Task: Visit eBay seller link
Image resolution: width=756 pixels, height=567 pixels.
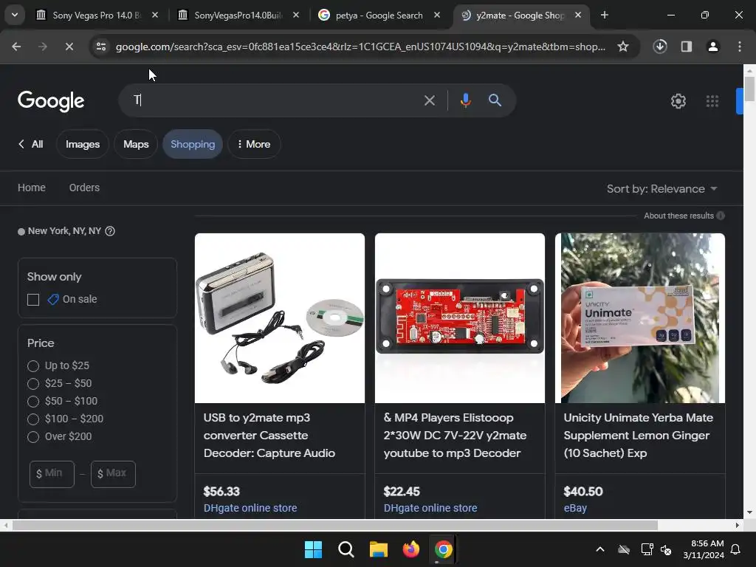Action: coord(575,508)
